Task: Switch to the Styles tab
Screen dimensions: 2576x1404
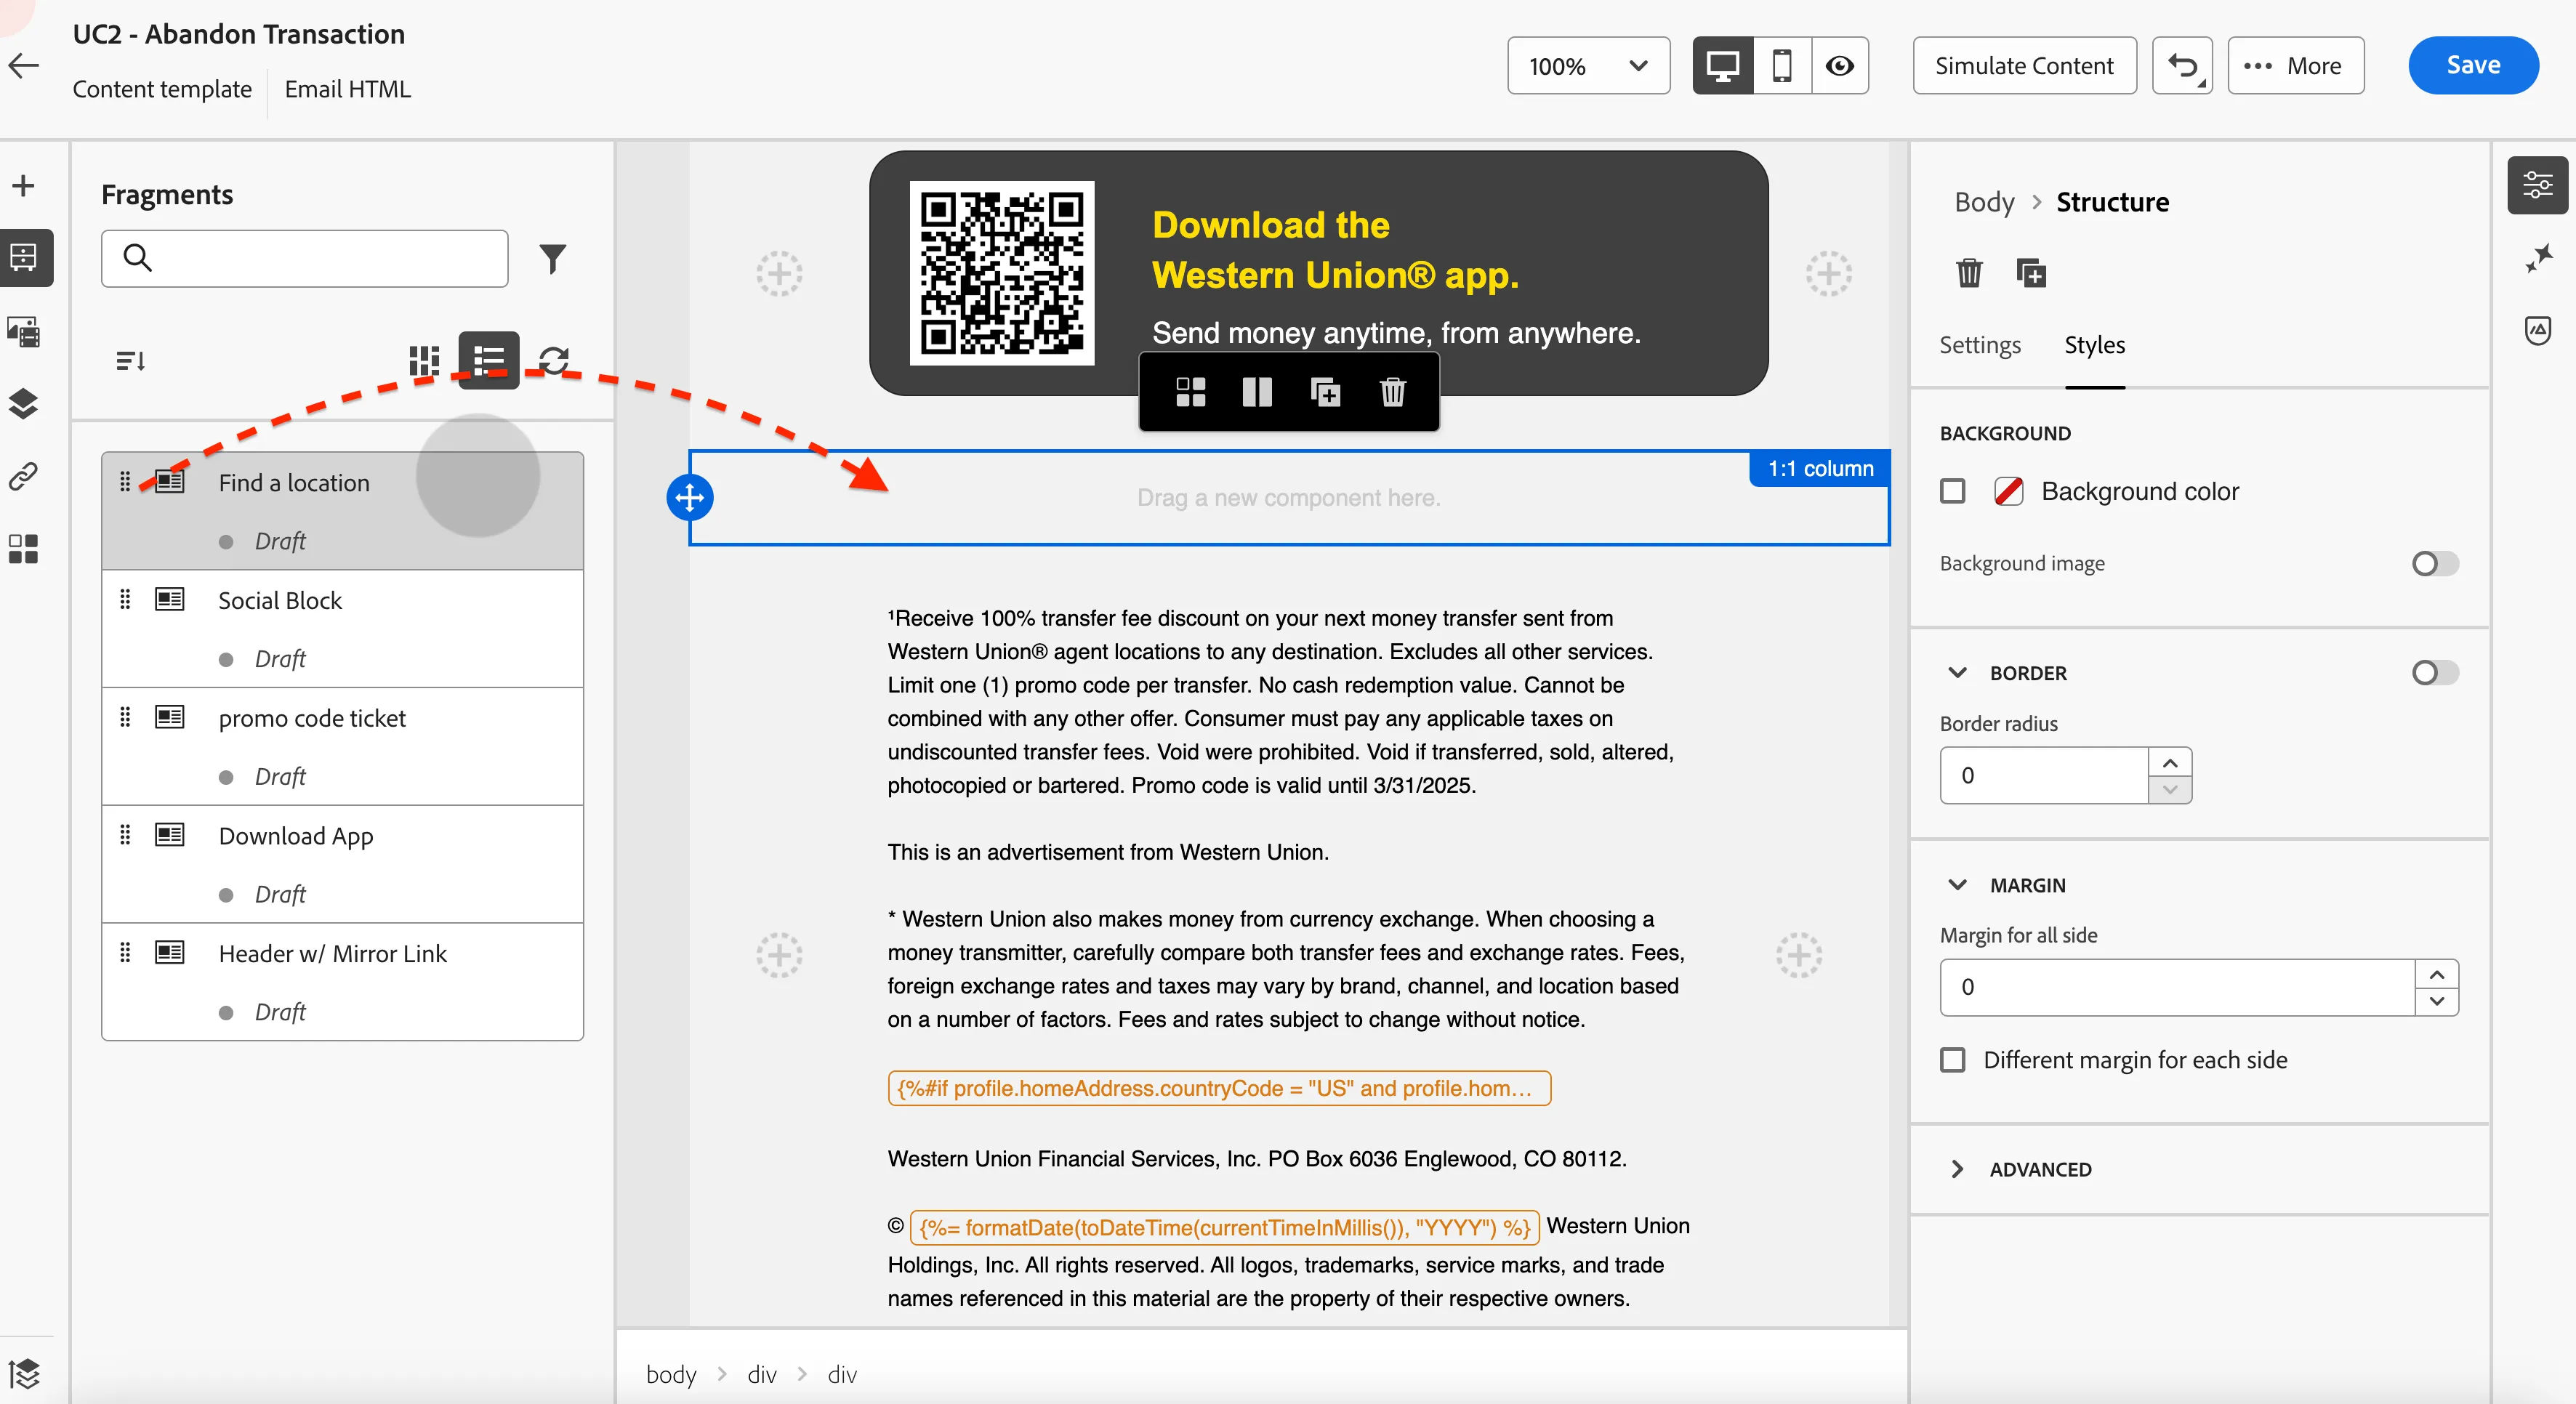Action: (x=2095, y=345)
